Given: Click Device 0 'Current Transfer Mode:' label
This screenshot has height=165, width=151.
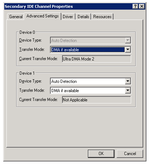Looking at the screenshot, I should (38, 59).
